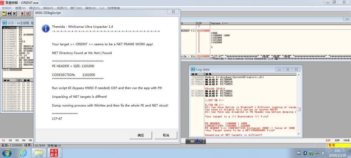
Task: Click the rewind/restart toolbar icon
Action: click(x=9, y=13)
